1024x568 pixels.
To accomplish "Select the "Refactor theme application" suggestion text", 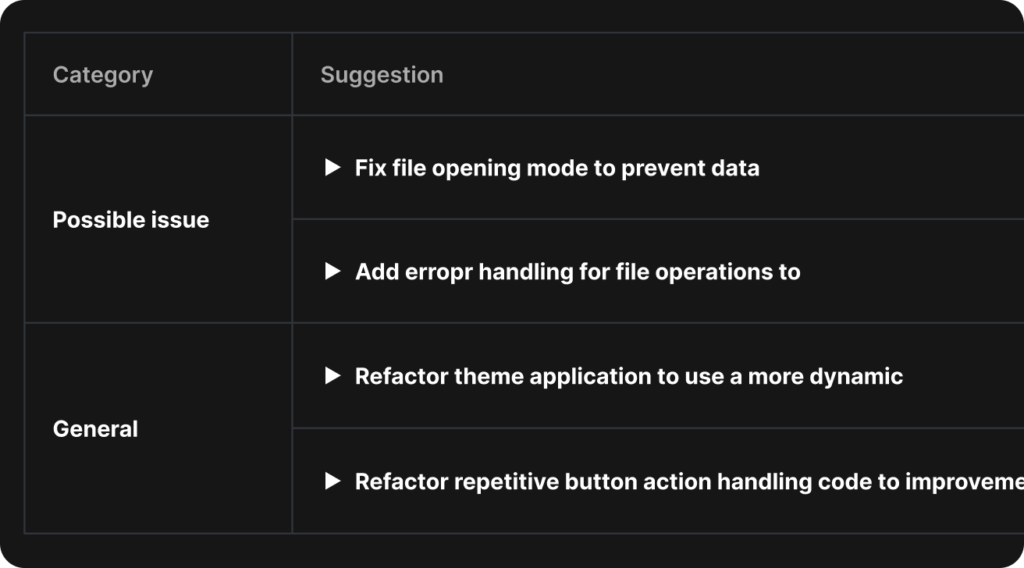I will pos(628,376).
